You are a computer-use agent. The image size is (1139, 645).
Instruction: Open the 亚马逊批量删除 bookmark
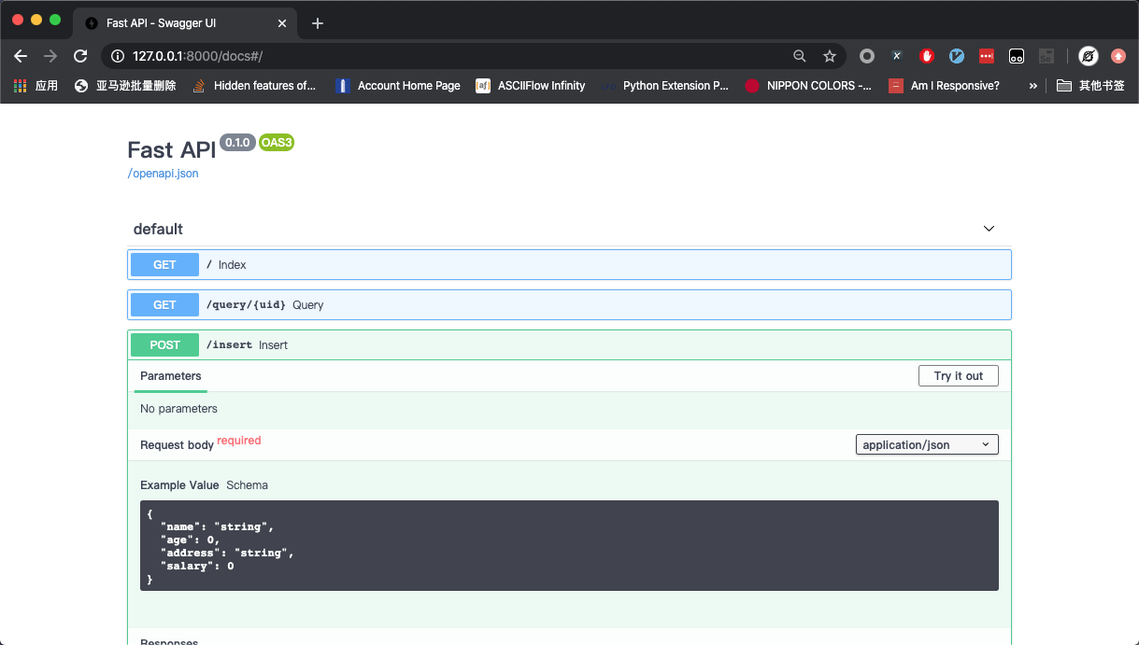[125, 86]
